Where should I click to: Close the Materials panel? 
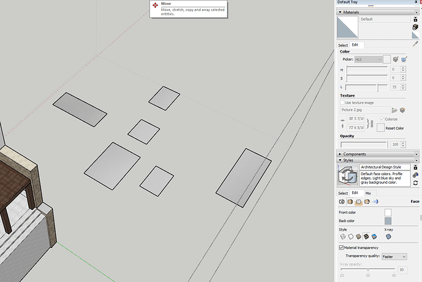pos(416,12)
